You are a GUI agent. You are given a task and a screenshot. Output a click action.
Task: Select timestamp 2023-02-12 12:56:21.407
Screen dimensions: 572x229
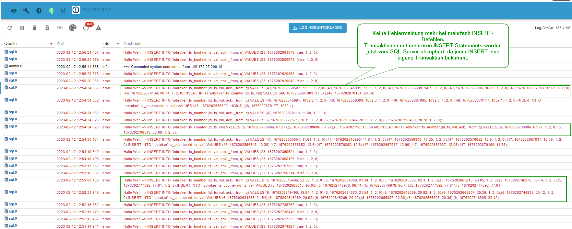(x=77, y=52)
